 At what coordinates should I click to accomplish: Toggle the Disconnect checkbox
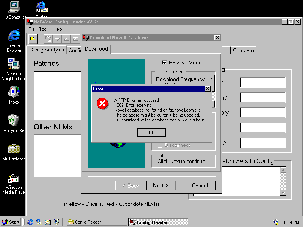pyautogui.click(x=160, y=145)
